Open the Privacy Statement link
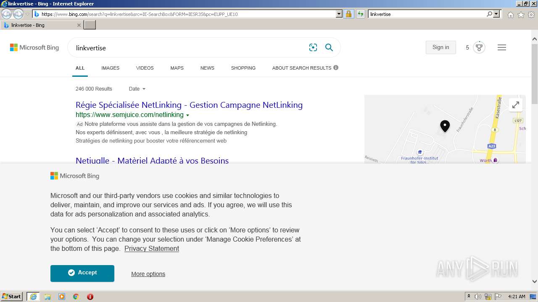 pos(152,249)
